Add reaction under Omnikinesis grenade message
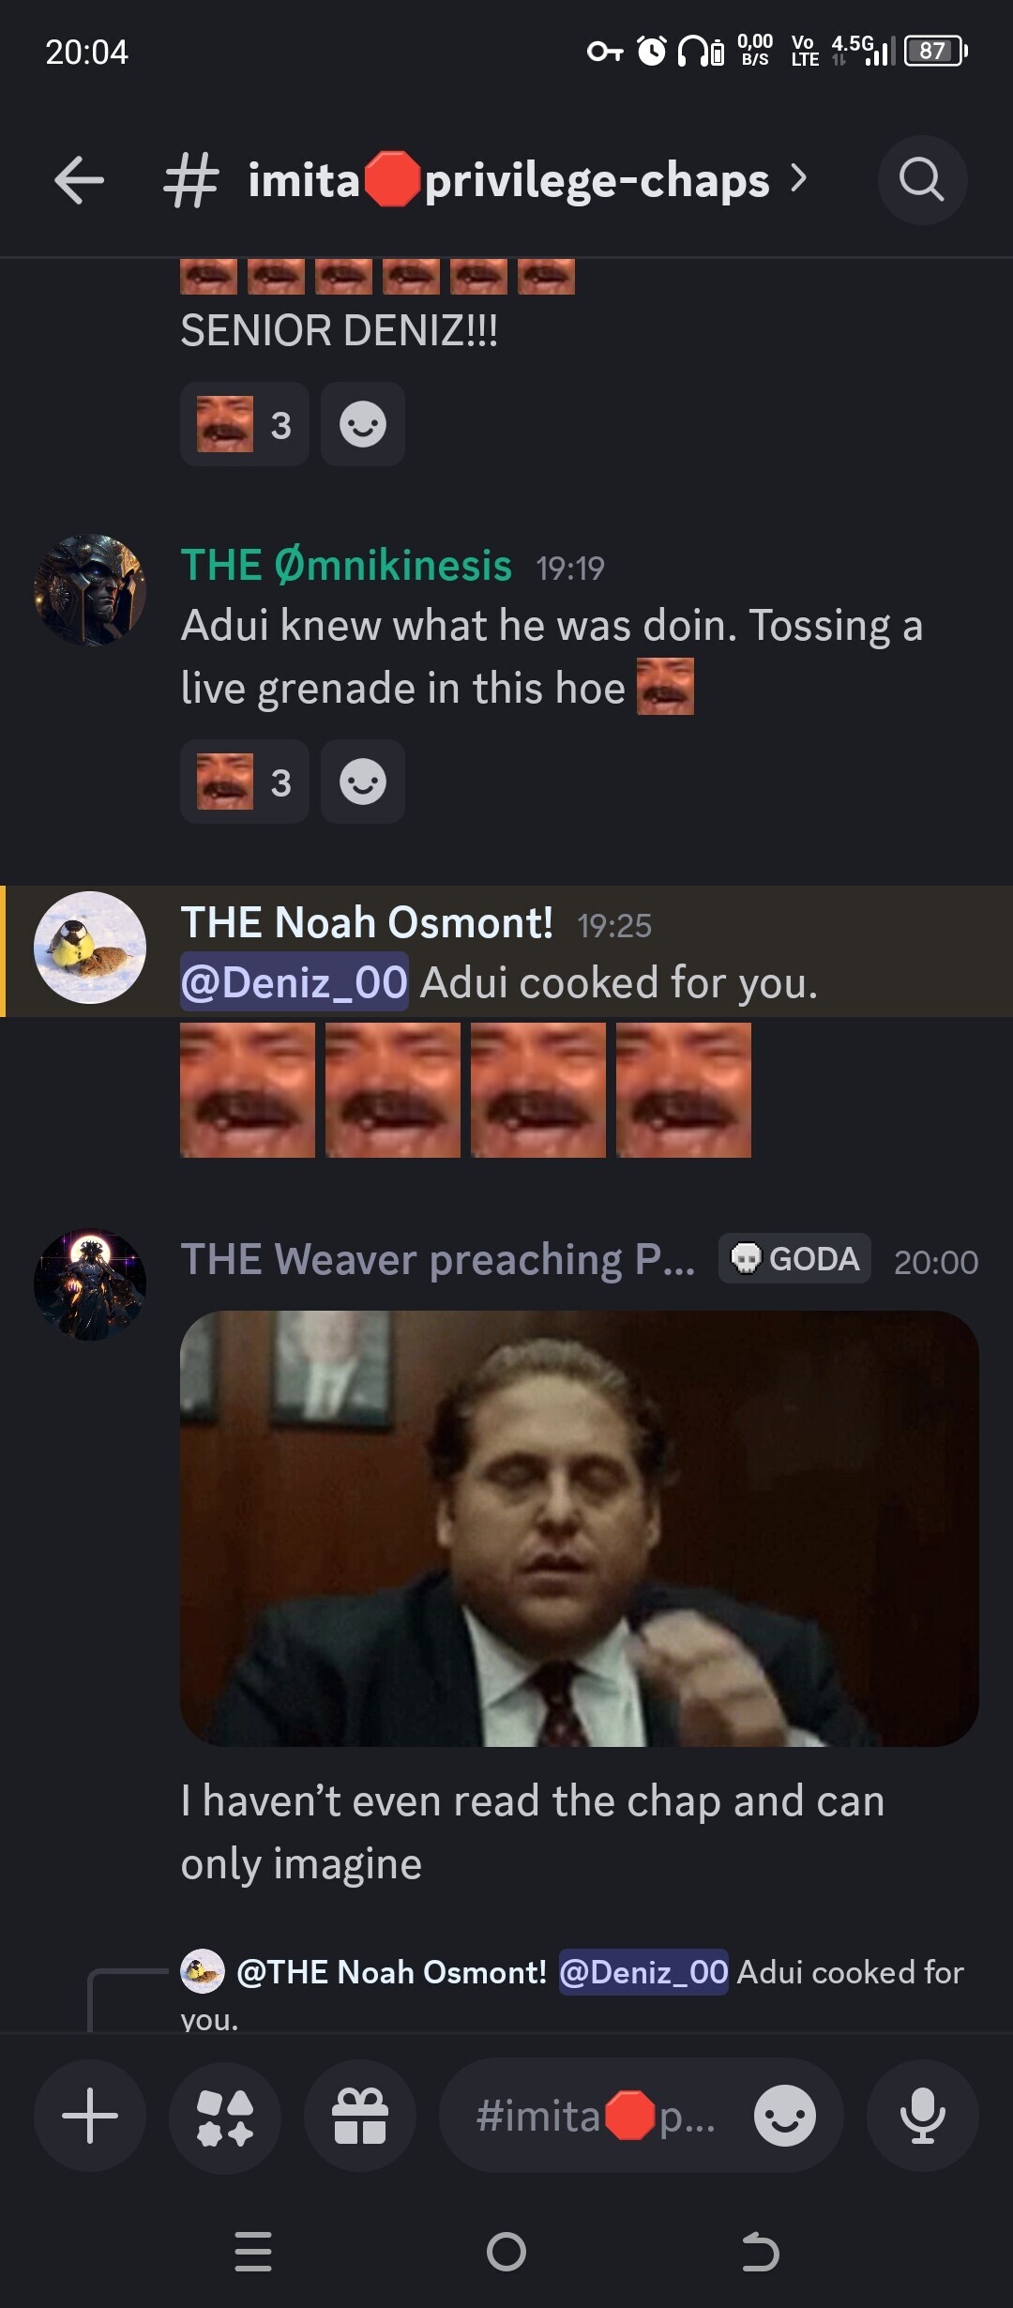Image resolution: width=1013 pixels, height=2308 pixels. point(363,782)
